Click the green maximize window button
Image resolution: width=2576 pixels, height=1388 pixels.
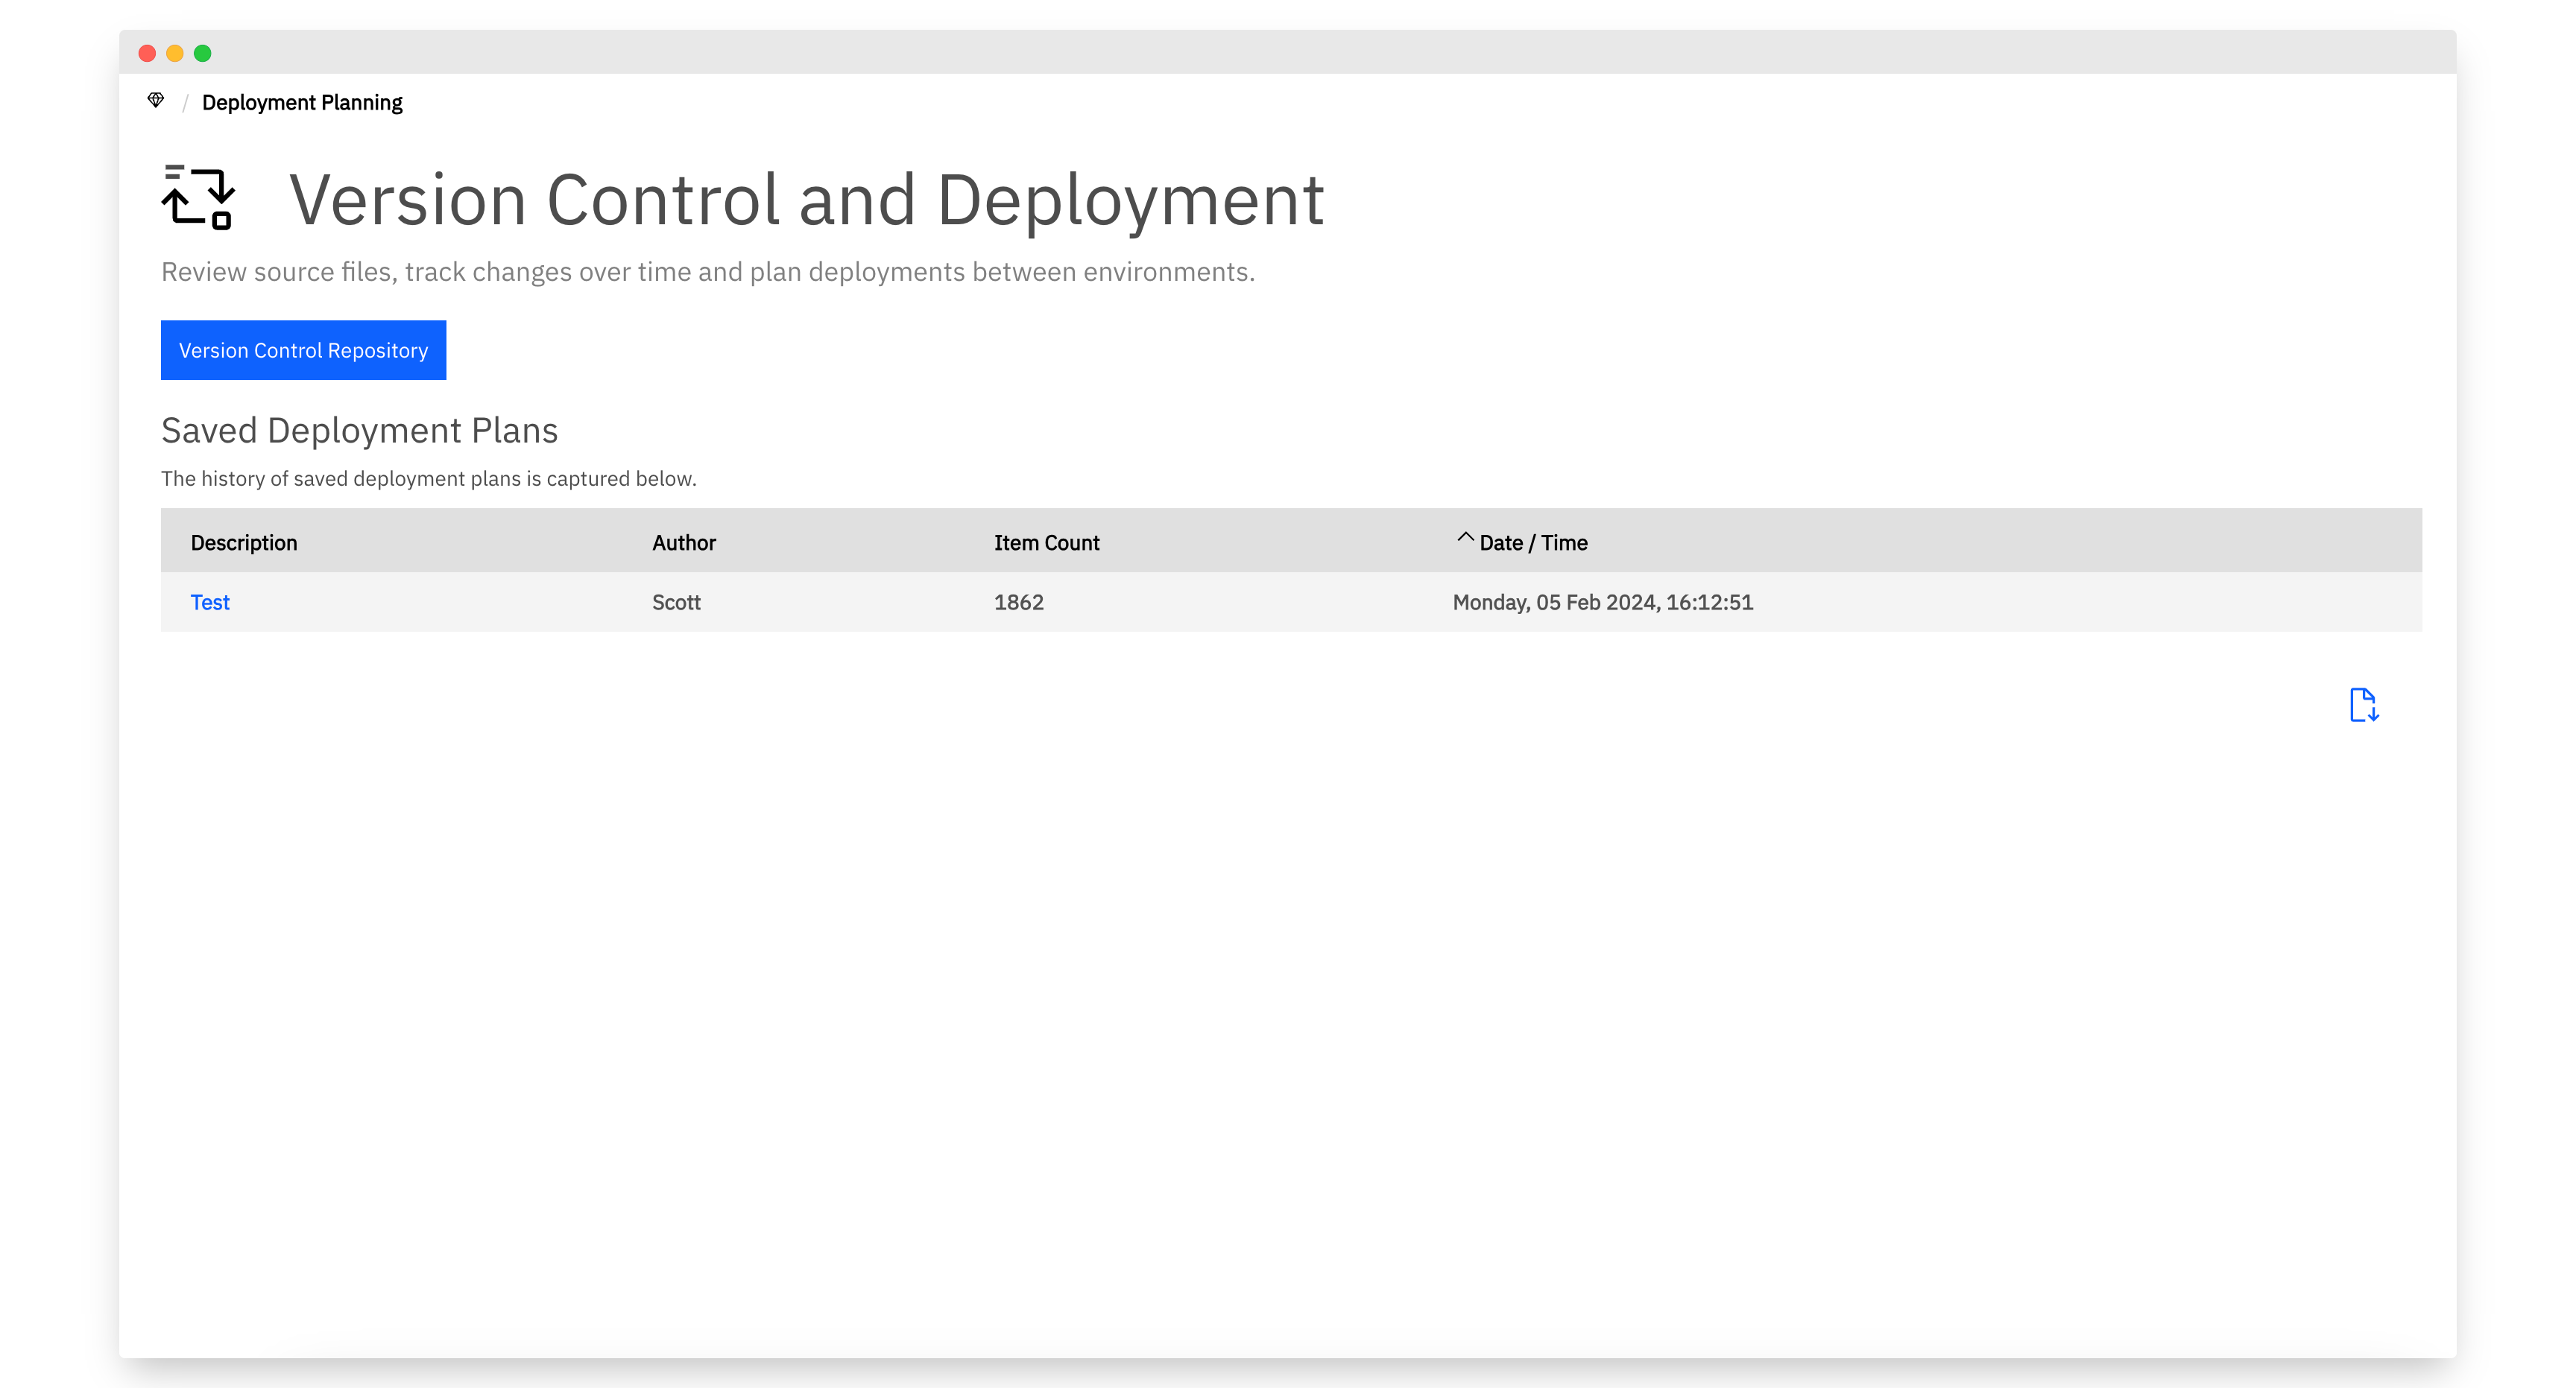pyautogui.click(x=203, y=53)
